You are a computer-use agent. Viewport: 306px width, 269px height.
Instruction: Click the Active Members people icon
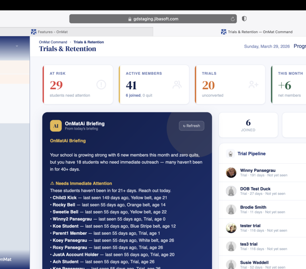tap(177, 85)
